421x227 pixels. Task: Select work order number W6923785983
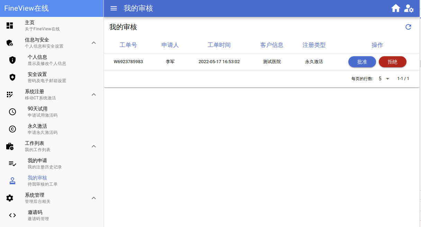[128, 62]
